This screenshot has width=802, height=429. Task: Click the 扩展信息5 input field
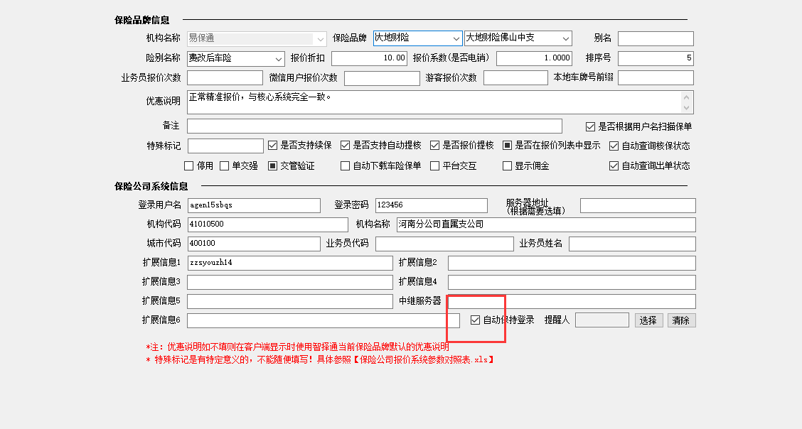[290, 301]
